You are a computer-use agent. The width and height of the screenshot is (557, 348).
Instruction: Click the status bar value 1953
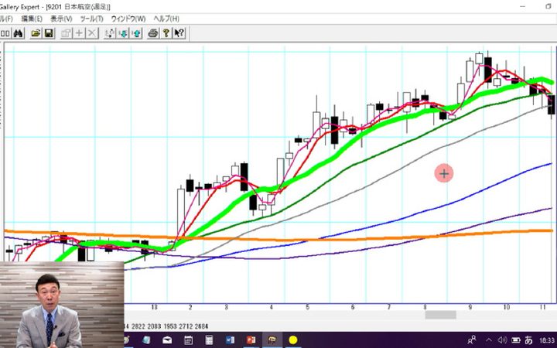pos(169,326)
